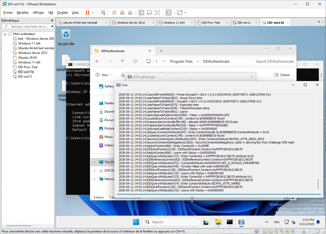Screen dimensions: 326x234
Task: Open the Aide menu
Action: [x=75, y=13]
